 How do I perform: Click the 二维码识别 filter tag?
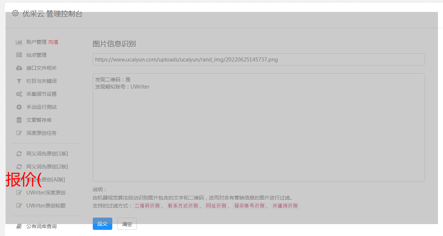tap(147, 206)
